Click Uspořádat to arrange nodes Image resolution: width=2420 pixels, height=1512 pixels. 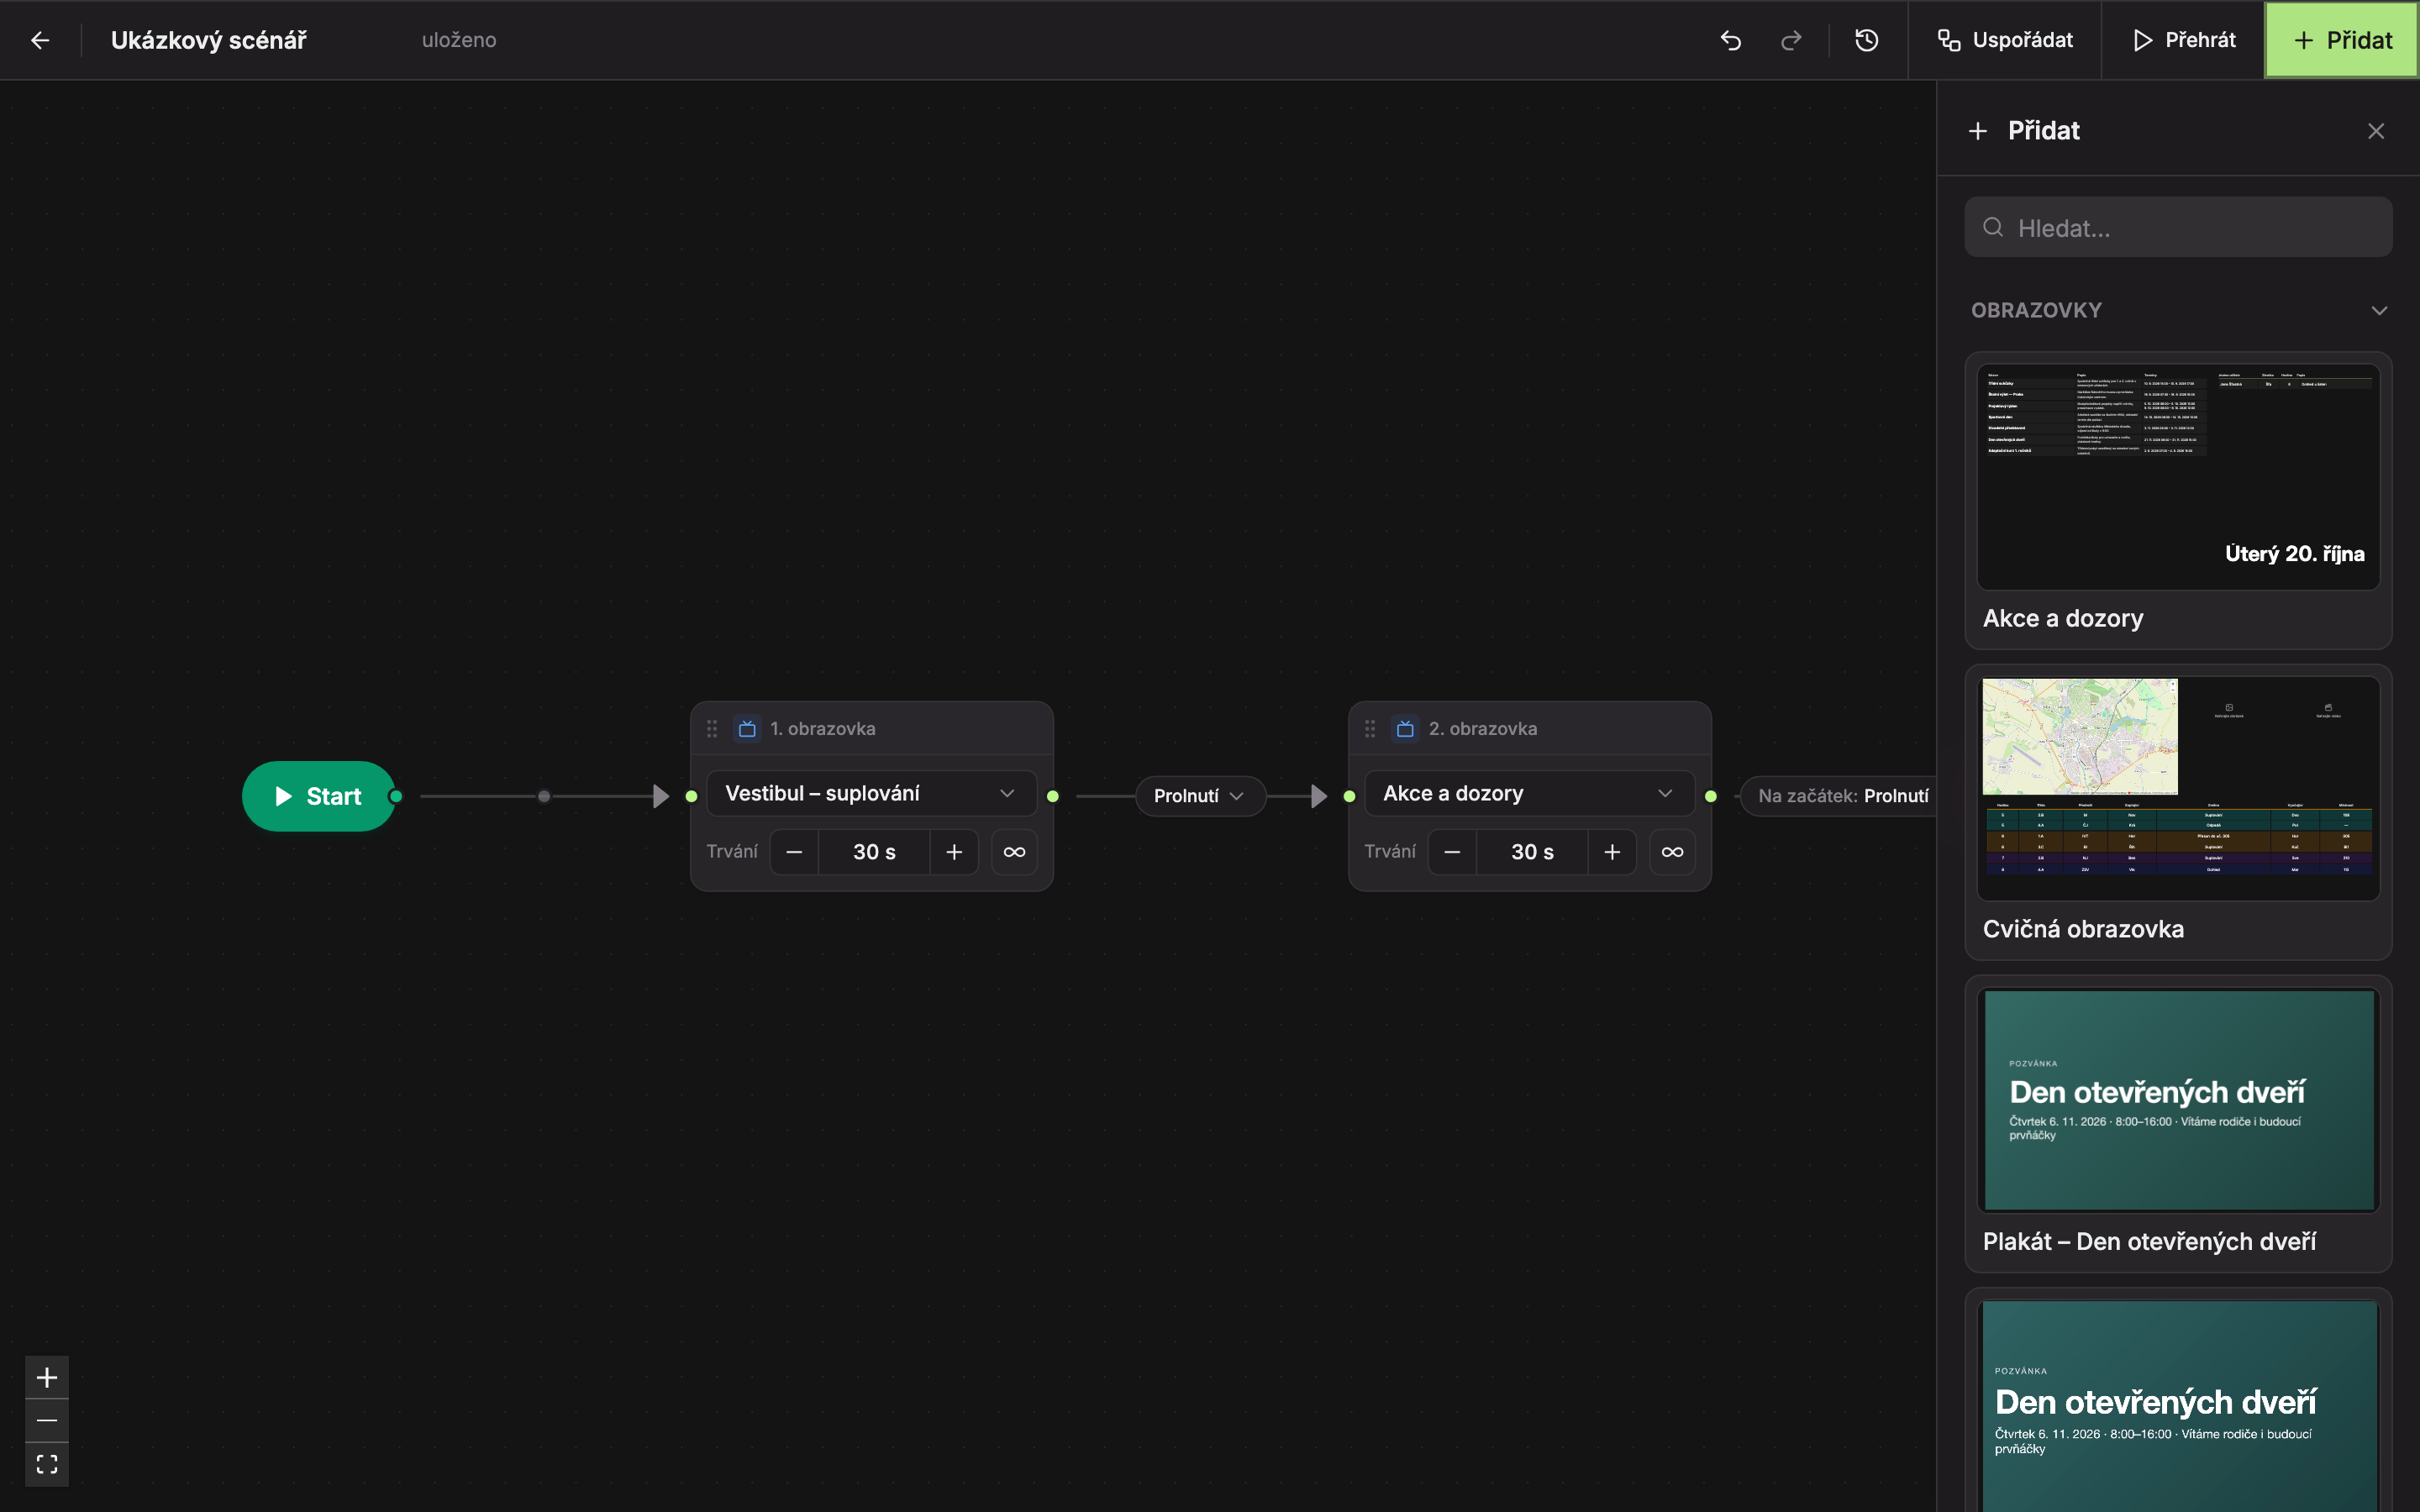click(x=2005, y=40)
